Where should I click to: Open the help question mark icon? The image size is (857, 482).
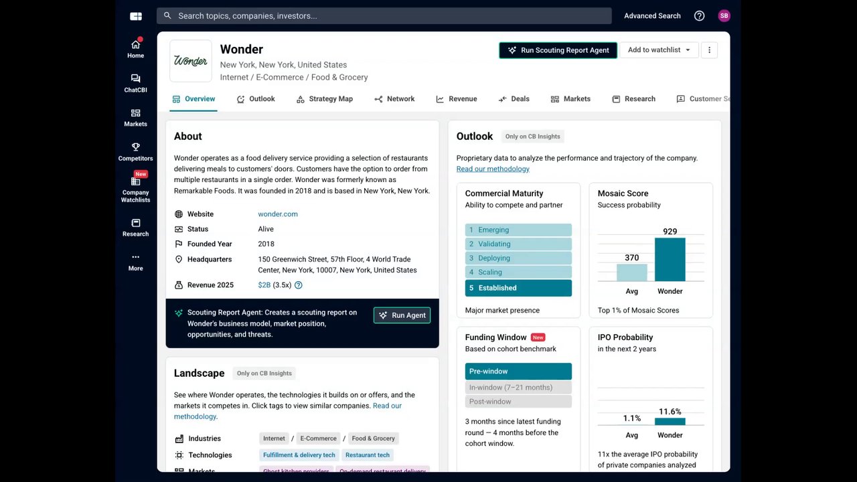(x=699, y=16)
